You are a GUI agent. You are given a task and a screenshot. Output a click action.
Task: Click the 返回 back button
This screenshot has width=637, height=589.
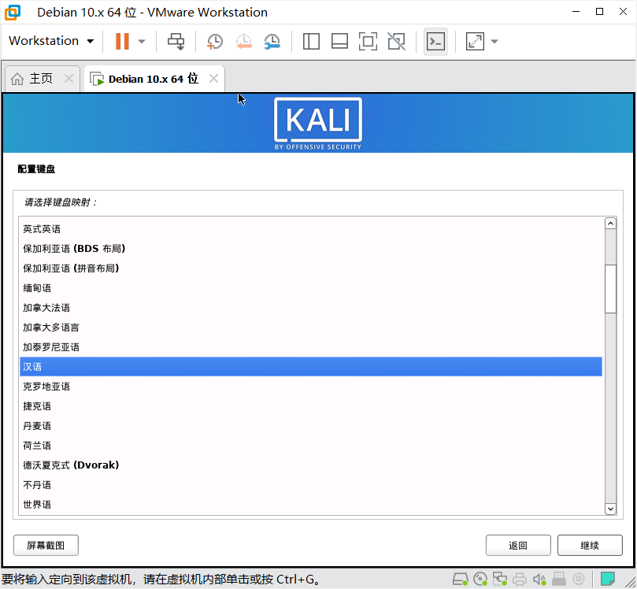point(518,545)
